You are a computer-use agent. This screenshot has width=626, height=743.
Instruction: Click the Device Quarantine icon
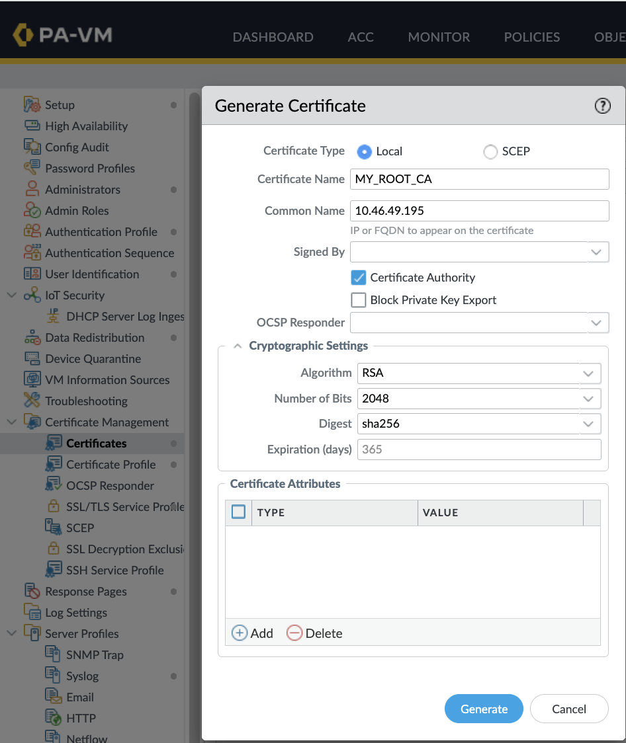(x=32, y=359)
